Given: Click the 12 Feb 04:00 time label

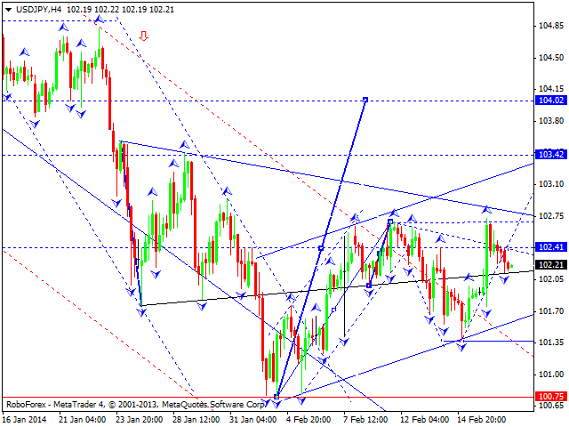Looking at the screenshot, I should (x=425, y=420).
